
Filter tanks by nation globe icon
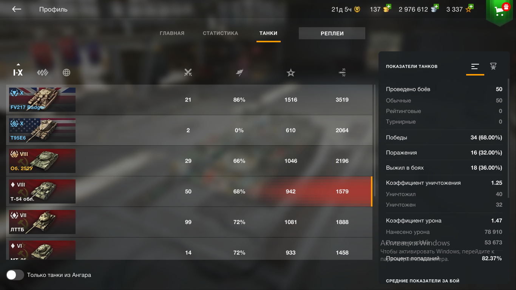66,72
